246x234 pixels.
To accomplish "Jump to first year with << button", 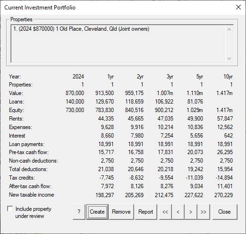I will coord(165,212).
